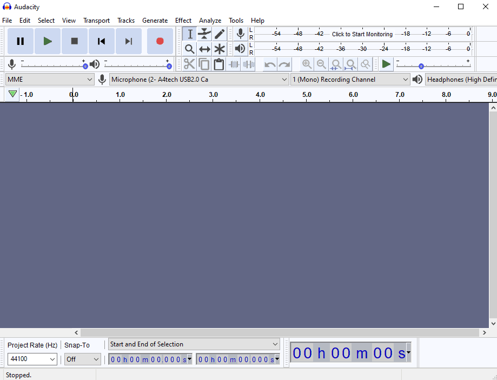Click the Redo arrow icon
The height and width of the screenshot is (380, 497).
pyautogui.click(x=284, y=64)
